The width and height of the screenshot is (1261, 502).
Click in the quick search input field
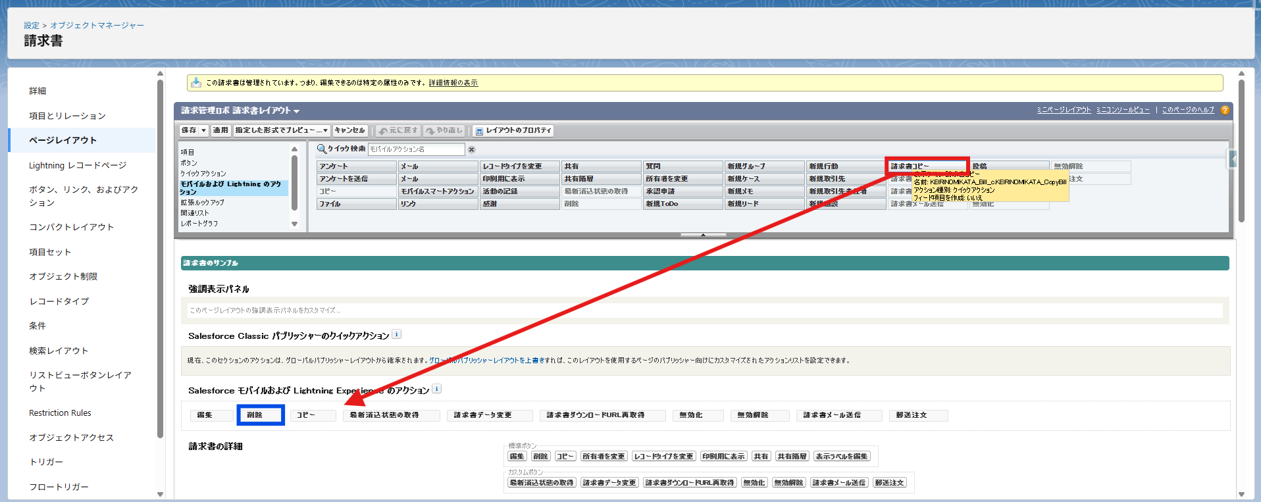click(416, 149)
